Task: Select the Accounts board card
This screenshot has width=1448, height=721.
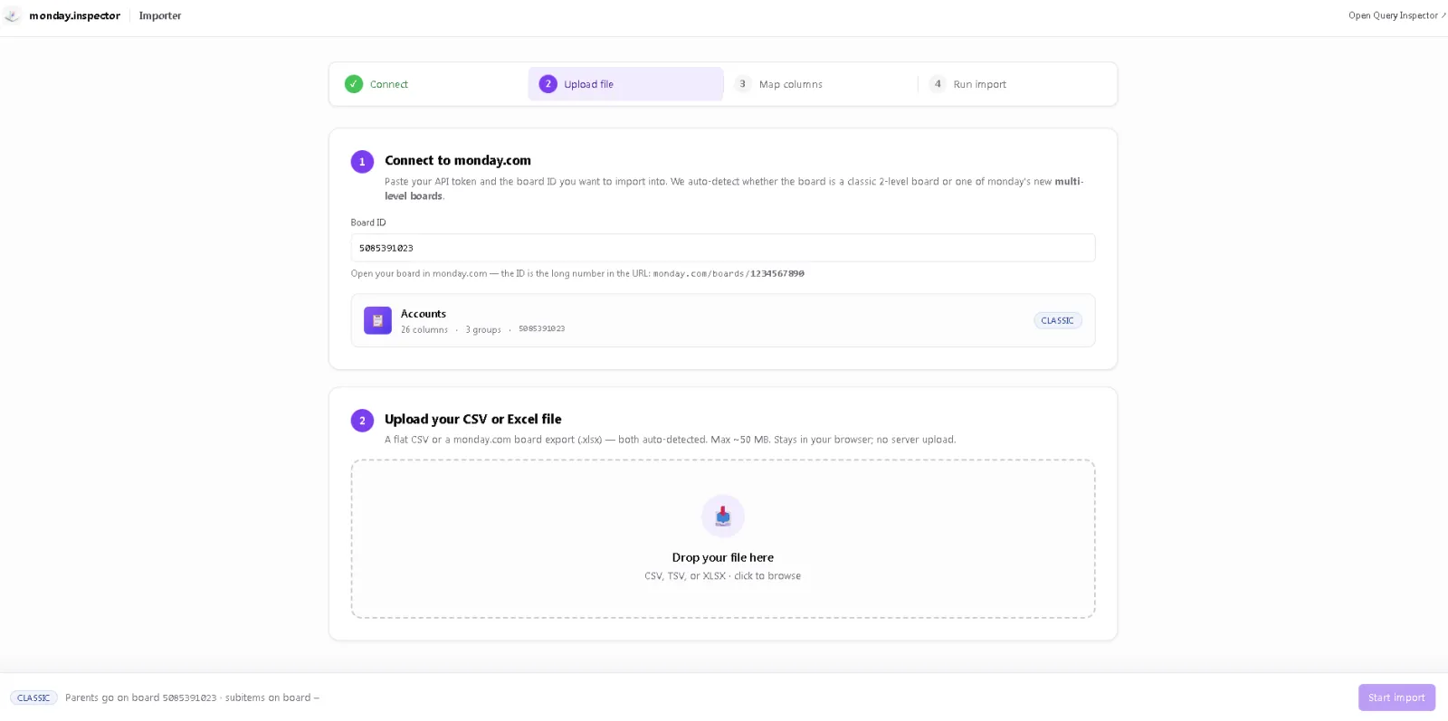Action: [723, 320]
